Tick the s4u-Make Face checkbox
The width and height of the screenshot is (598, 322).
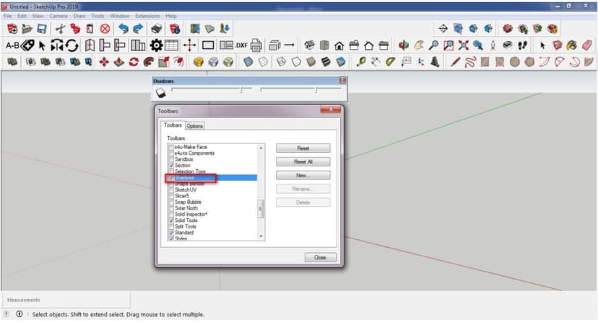(x=171, y=147)
